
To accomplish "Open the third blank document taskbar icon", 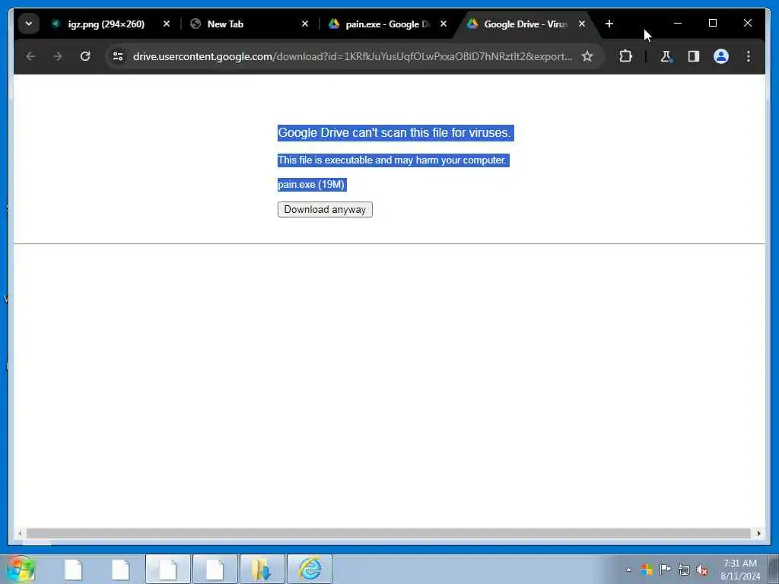I will tap(168, 569).
